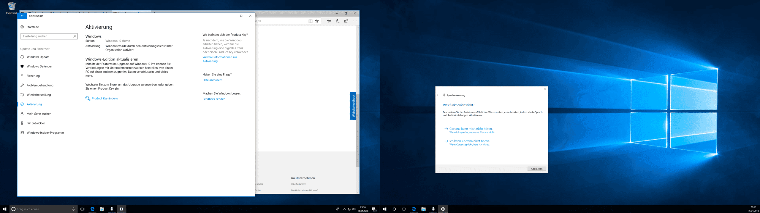The height and width of the screenshot is (213, 760).
Task: Click Cortana circle on the right monitor taskbar
Action: [x=394, y=209]
